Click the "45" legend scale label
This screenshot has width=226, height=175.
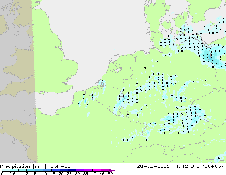pyautogui.click(x=102, y=174)
